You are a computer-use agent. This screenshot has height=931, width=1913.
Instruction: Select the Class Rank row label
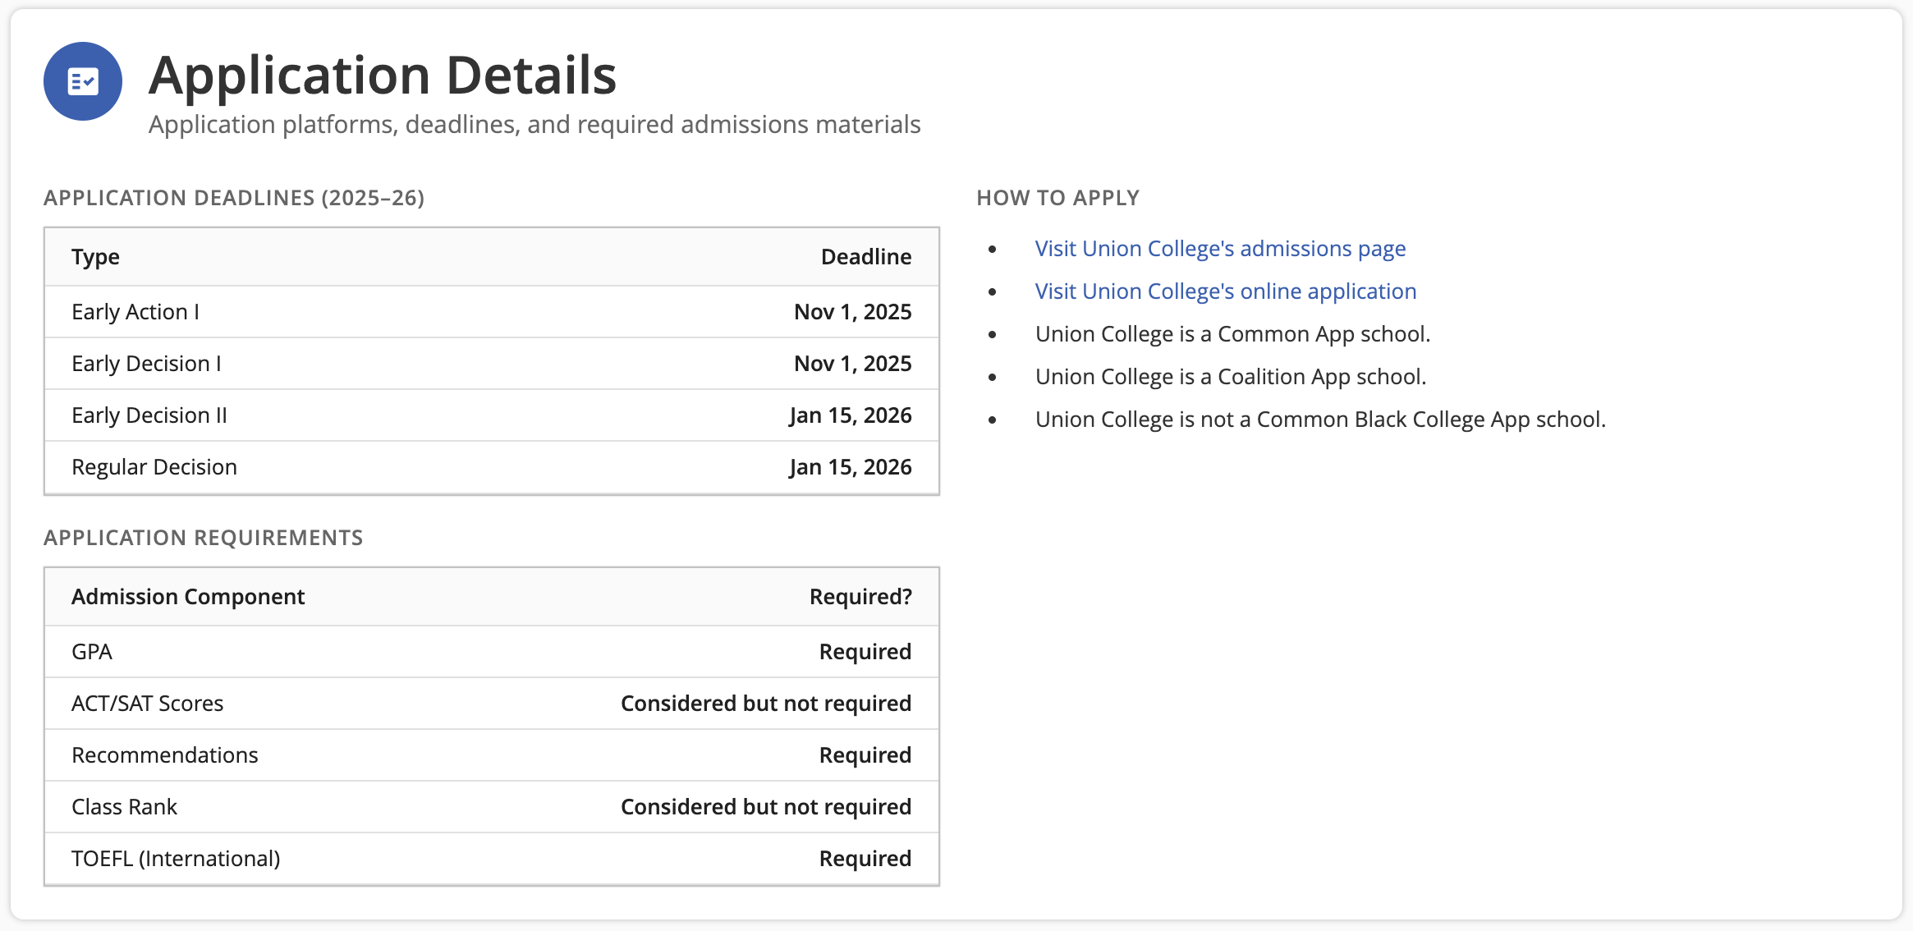pyautogui.click(x=124, y=807)
